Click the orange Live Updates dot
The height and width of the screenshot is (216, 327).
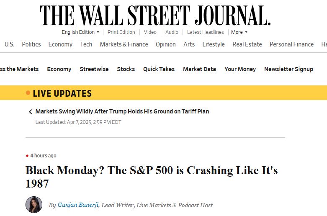(x=28, y=93)
